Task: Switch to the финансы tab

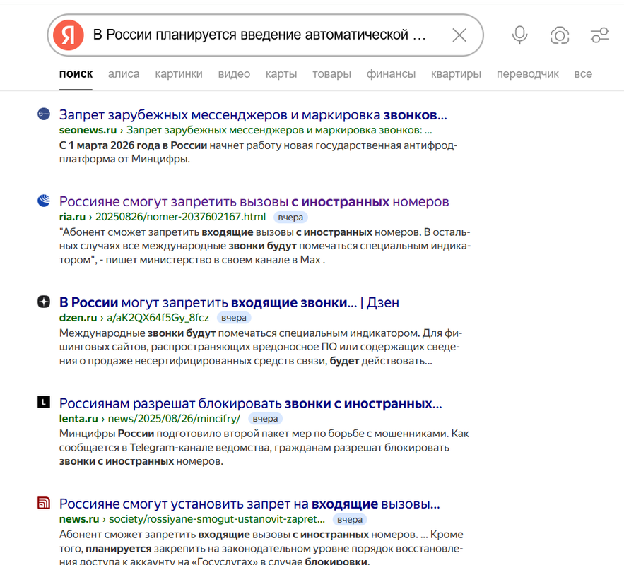Action: (391, 74)
